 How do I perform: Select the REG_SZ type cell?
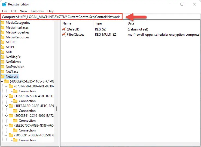point(100,29)
